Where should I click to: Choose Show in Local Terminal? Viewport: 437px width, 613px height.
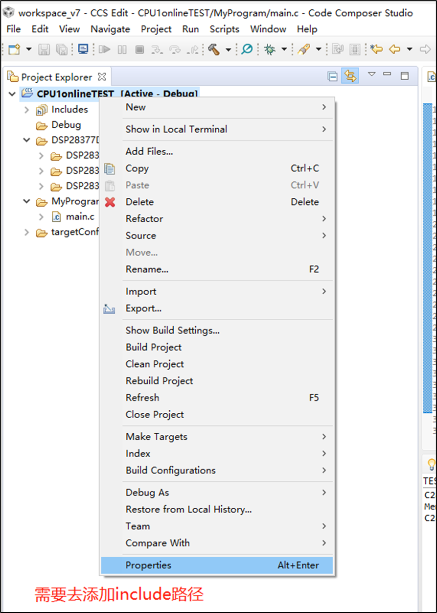click(217, 129)
